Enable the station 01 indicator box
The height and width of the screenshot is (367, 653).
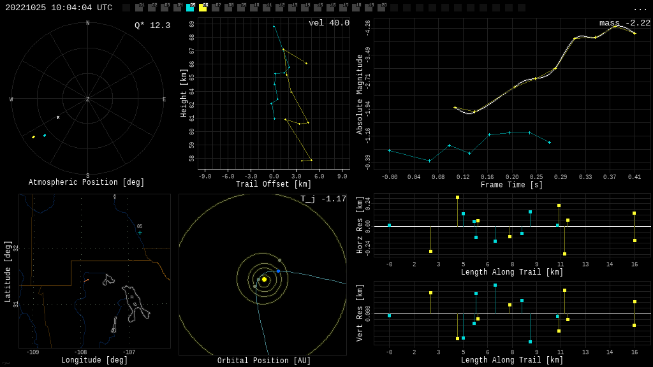click(x=139, y=8)
